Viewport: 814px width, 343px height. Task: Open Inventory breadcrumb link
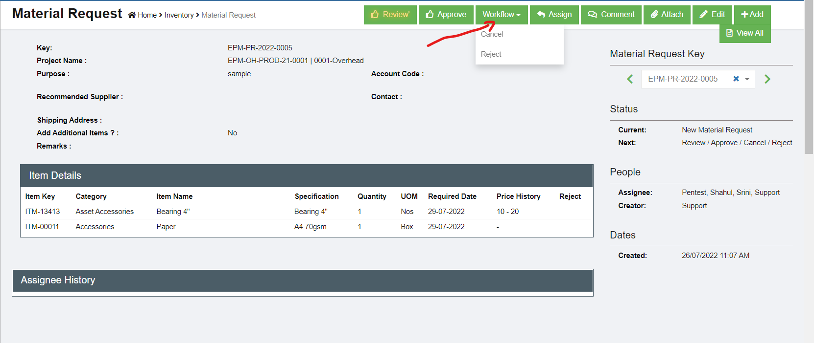[179, 15]
